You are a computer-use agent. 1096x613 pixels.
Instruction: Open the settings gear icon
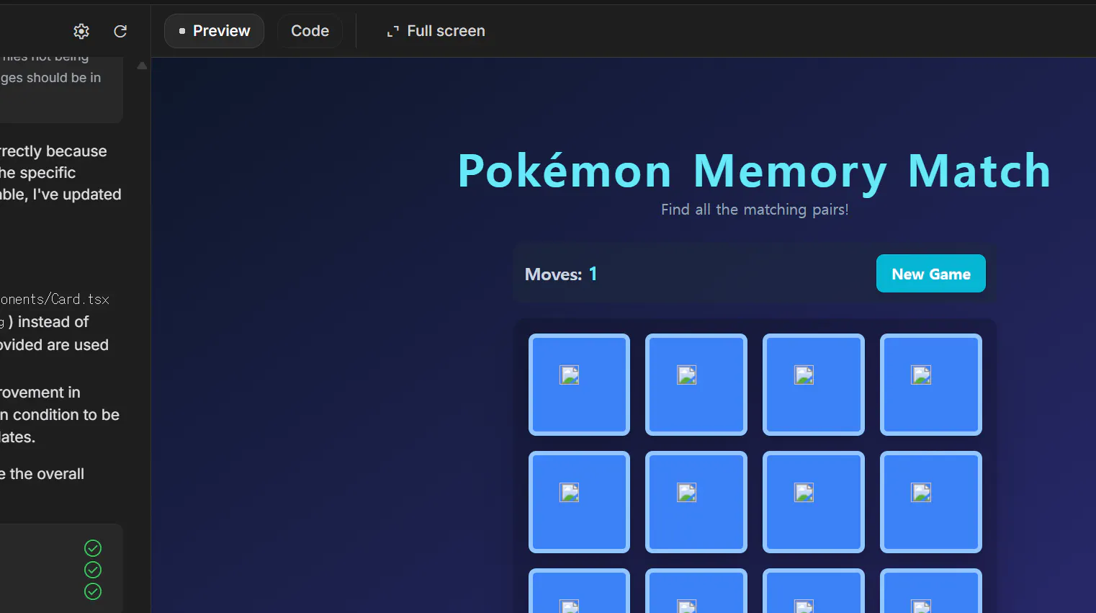[x=81, y=31]
